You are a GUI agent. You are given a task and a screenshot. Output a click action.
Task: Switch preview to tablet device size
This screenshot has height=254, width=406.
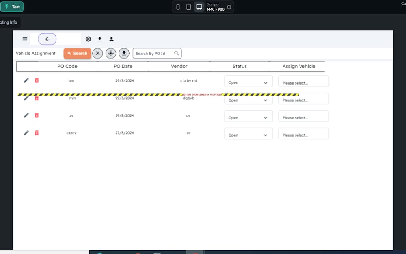(188, 7)
